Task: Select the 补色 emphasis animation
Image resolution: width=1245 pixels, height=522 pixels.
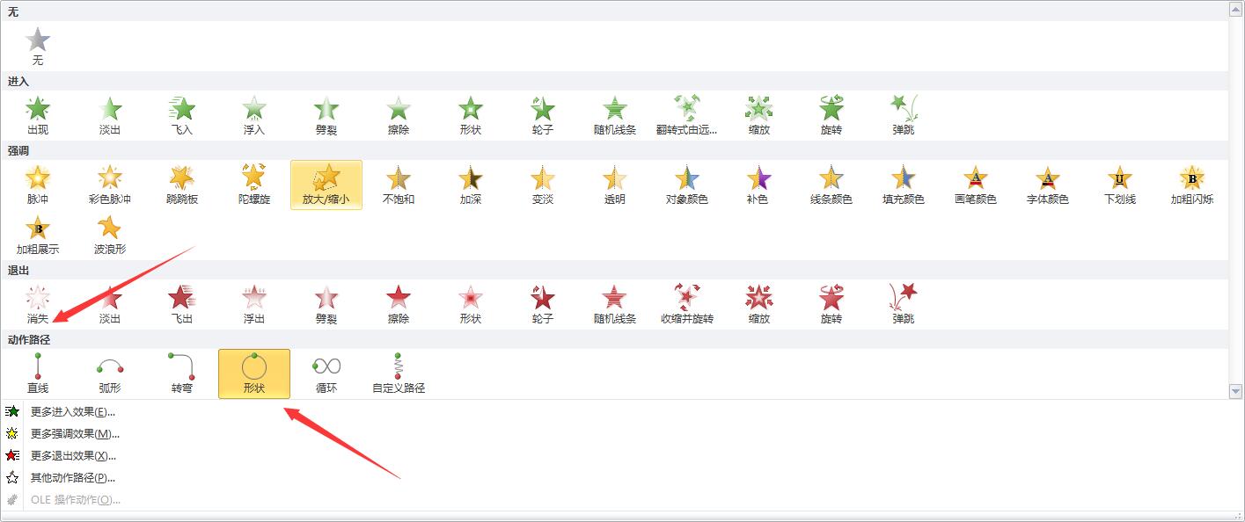Action: click(759, 185)
